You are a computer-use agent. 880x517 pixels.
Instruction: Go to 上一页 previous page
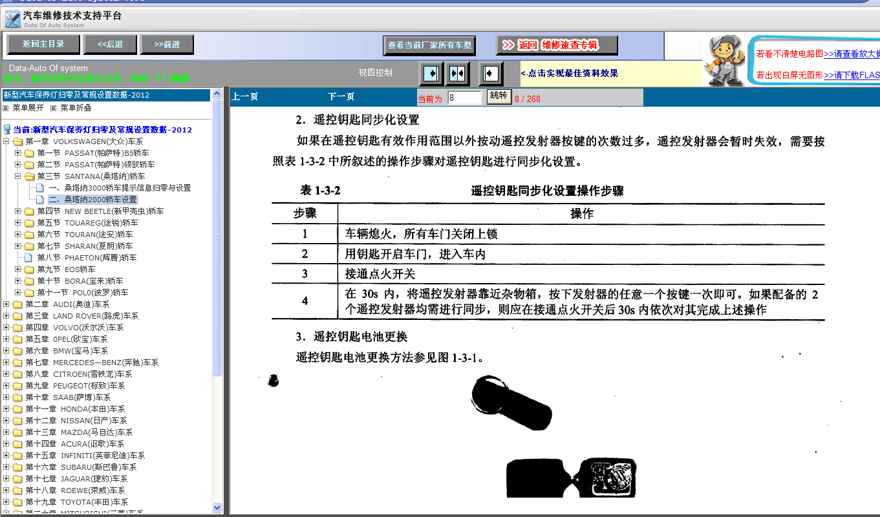coord(245,97)
